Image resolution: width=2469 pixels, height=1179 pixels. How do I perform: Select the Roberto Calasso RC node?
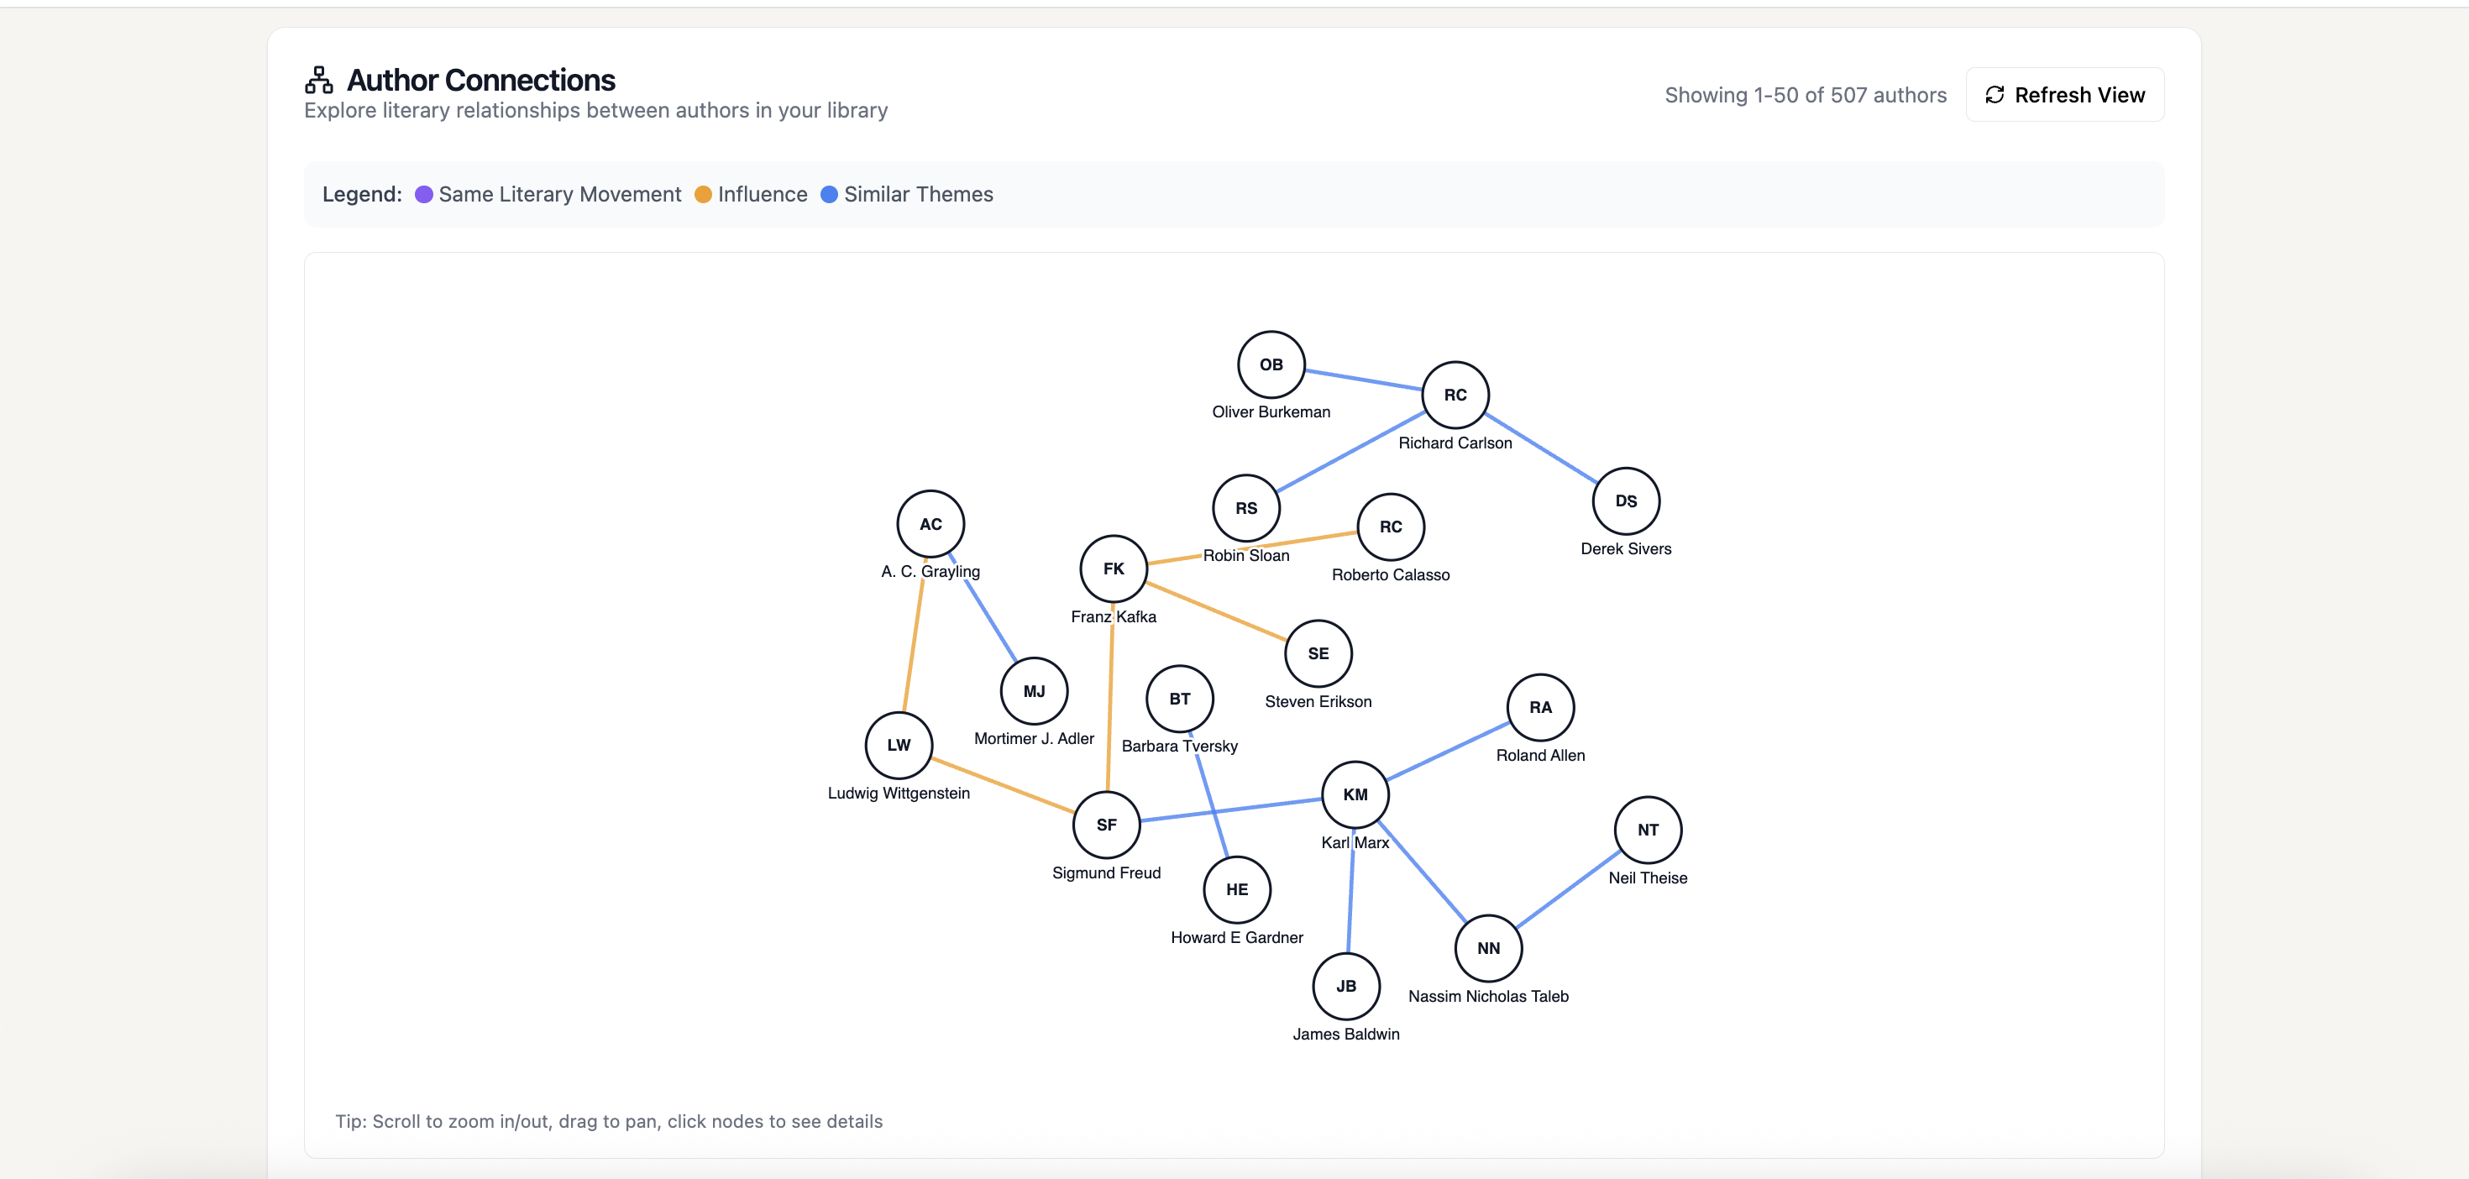(1391, 527)
